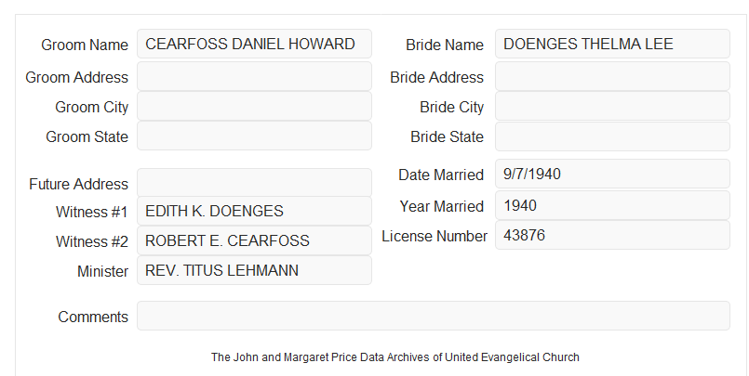Select the Minister field Rev. Titus Lehmann

(254, 270)
